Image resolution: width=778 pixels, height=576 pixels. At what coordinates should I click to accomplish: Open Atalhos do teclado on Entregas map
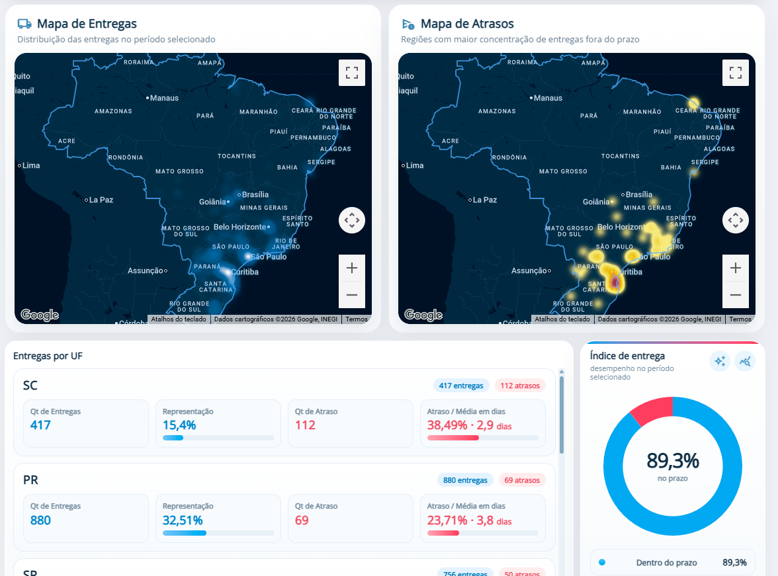coord(179,319)
